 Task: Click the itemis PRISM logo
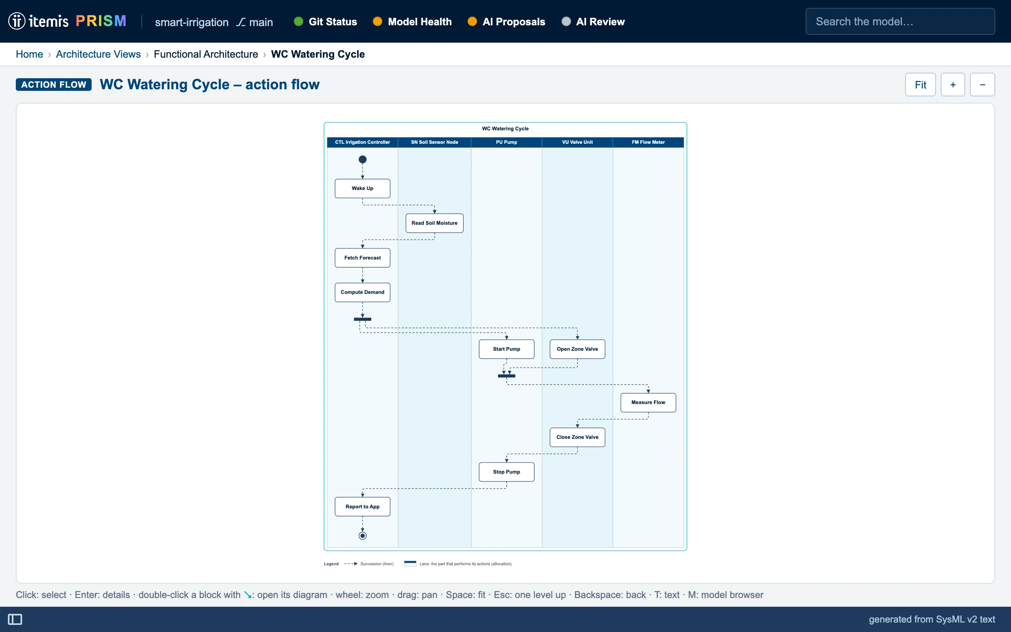[67, 21]
